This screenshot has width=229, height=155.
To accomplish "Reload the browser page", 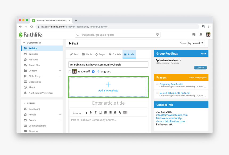I will [x=31, y=27].
